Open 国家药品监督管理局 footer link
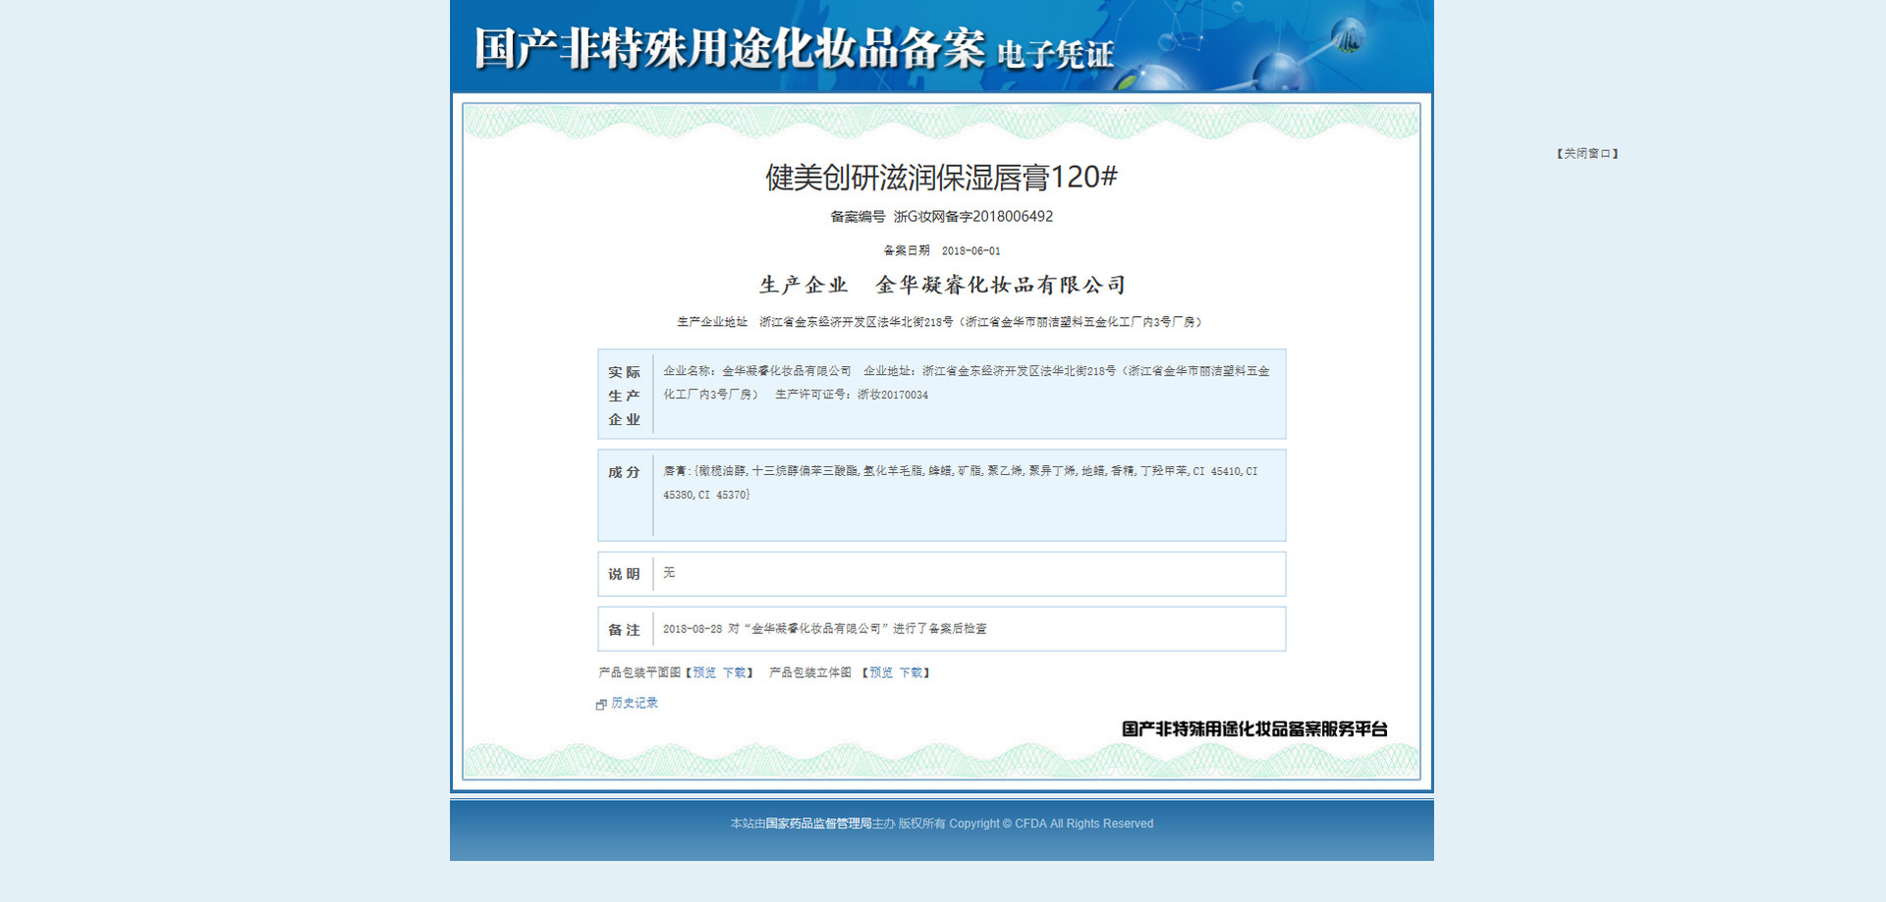The height and width of the screenshot is (902, 1886). pyautogui.click(x=818, y=823)
